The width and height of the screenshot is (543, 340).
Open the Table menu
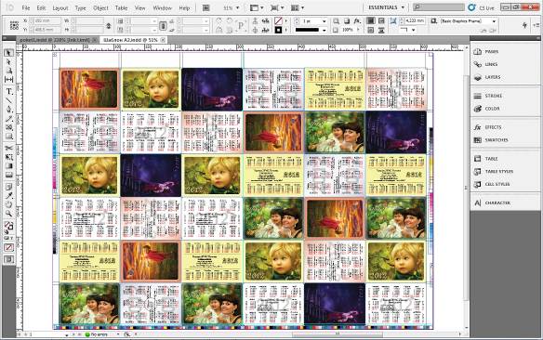point(121,7)
